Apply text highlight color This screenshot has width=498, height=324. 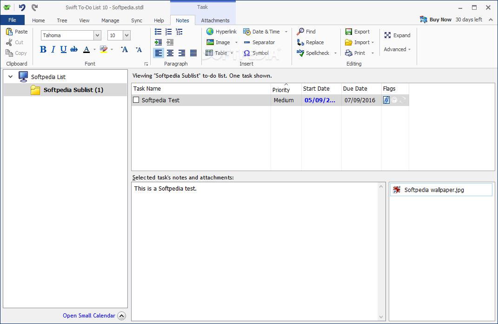104,49
